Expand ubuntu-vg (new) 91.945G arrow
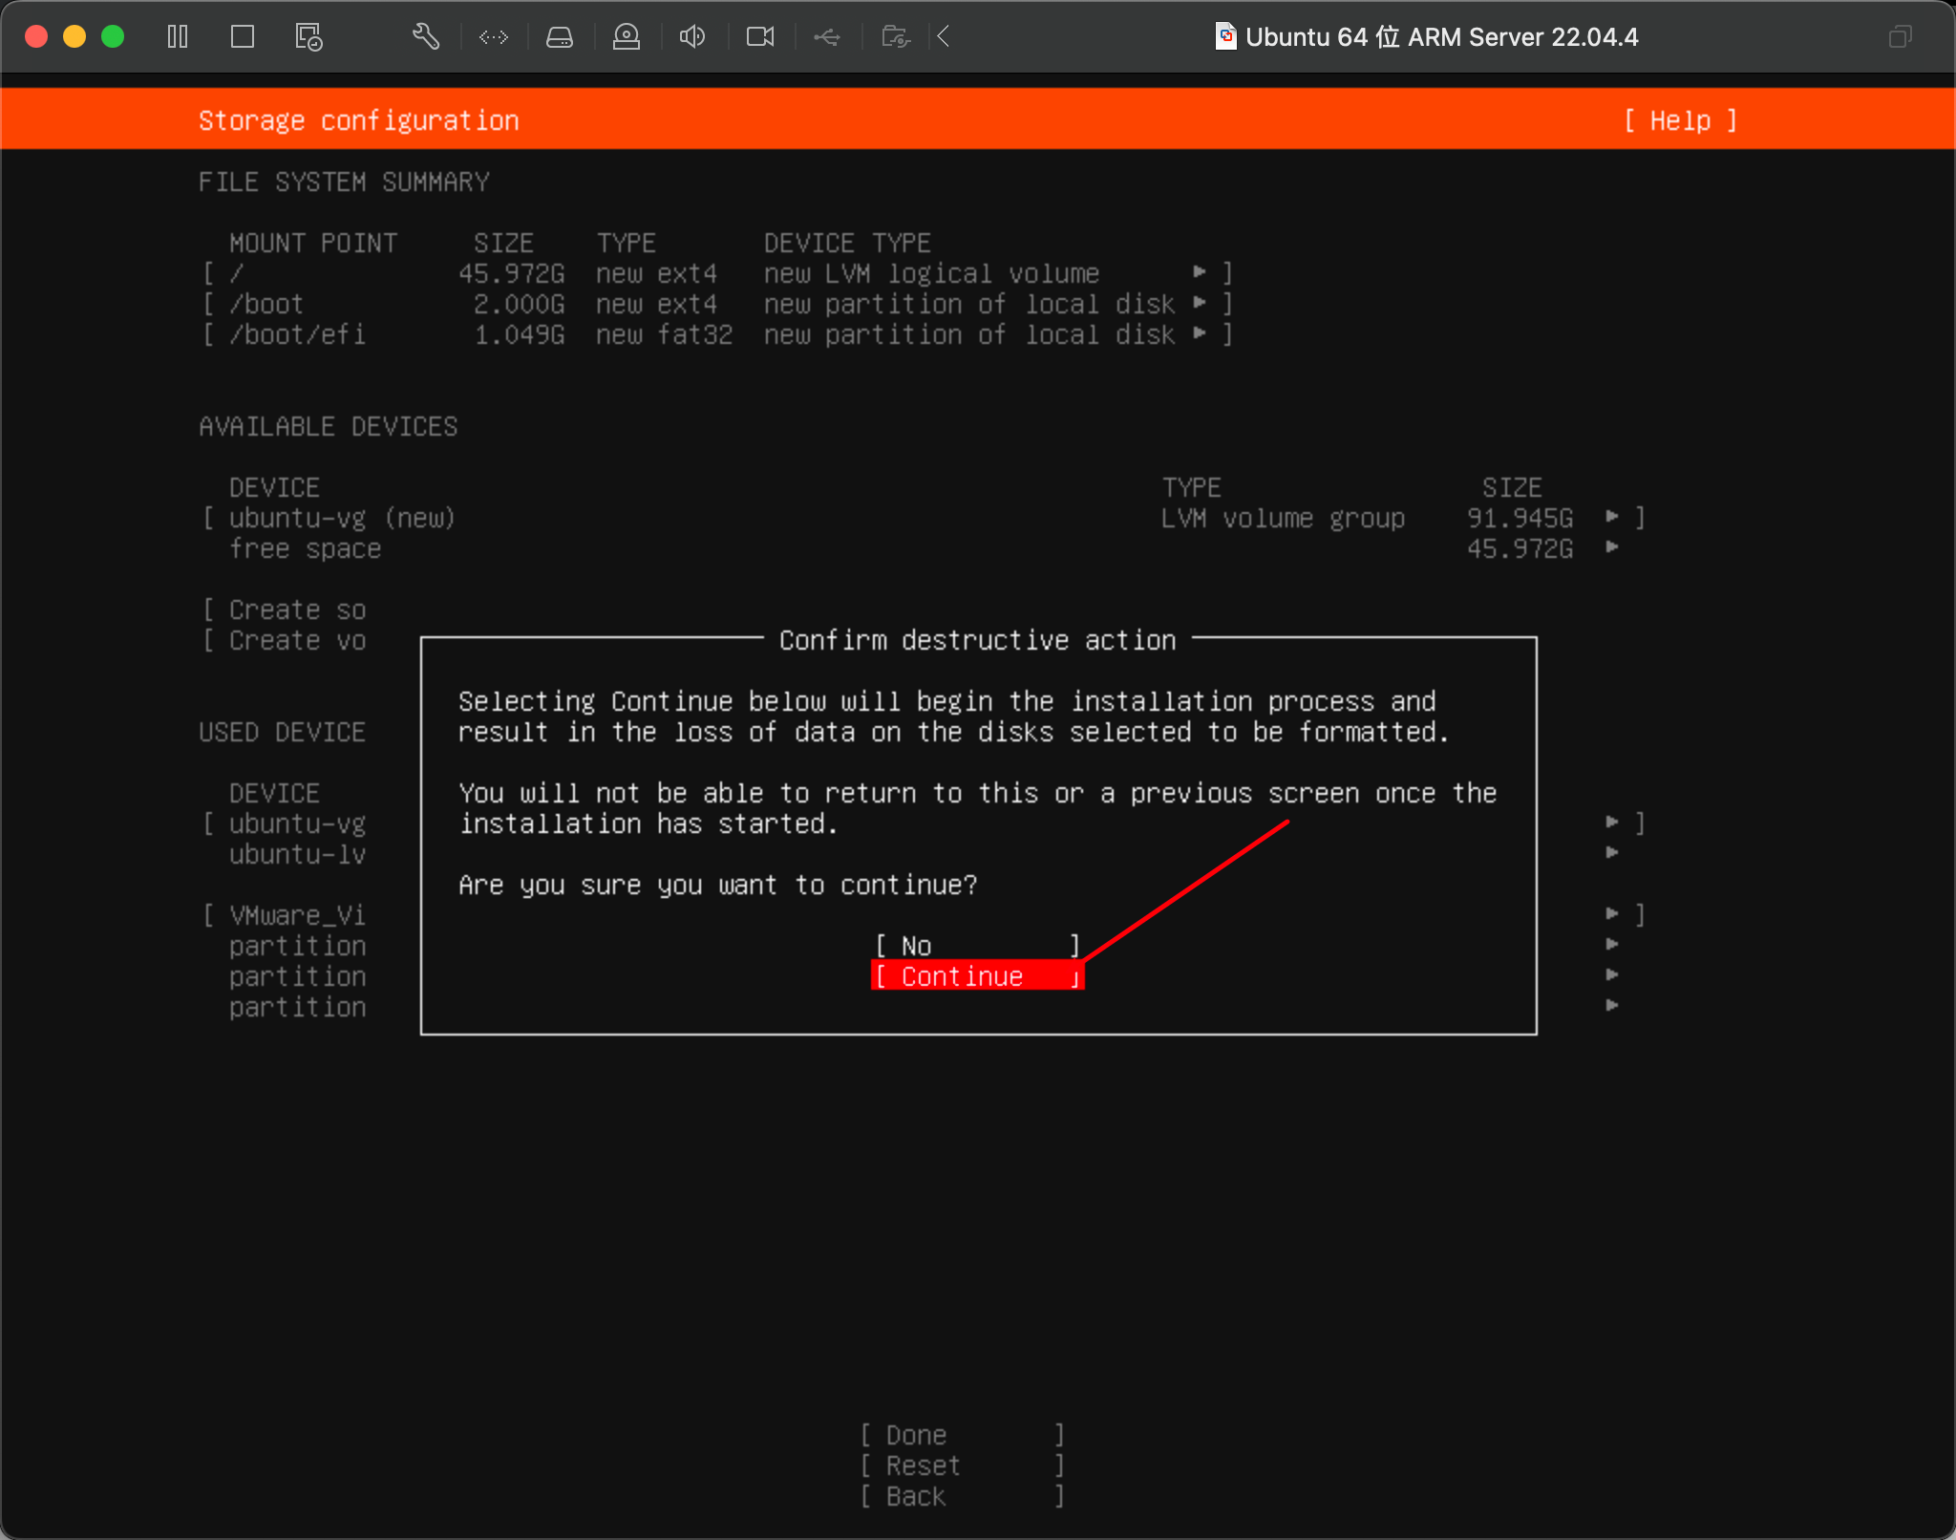Image resolution: width=1956 pixels, height=1540 pixels. pyautogui.click(x=1612, y=517)
